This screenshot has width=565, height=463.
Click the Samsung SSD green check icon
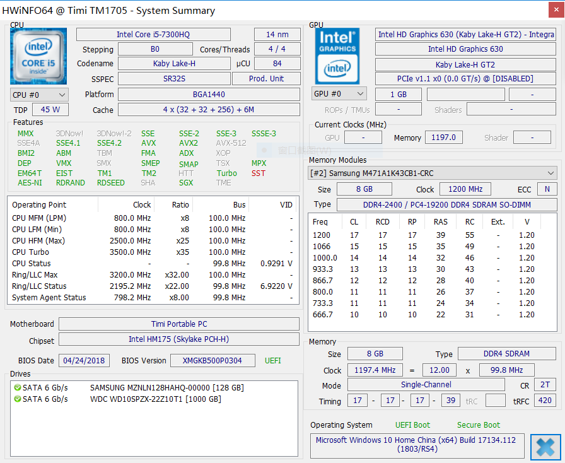point(17,387)
